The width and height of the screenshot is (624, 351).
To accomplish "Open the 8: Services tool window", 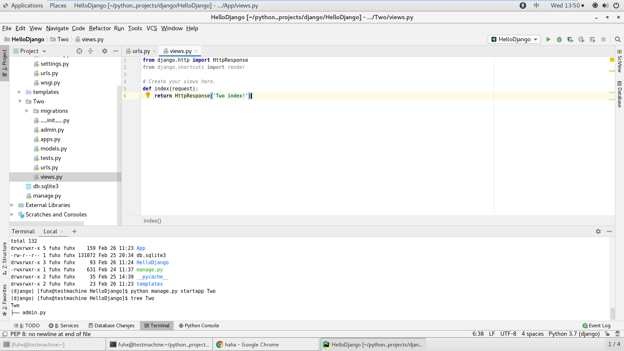I will pyautogui.click(x=64, y=326).
